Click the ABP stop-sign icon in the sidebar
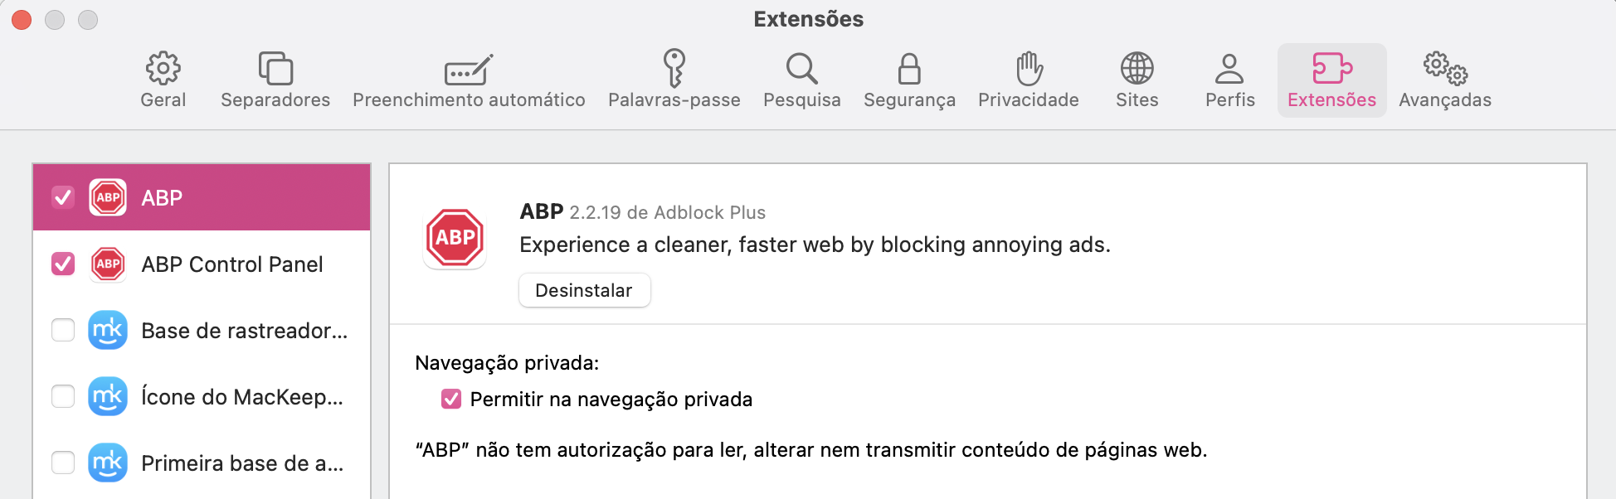This screenshot has width=1616, height=499. coord(107,197)
